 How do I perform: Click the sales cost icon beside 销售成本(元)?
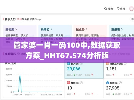[107, 63]
